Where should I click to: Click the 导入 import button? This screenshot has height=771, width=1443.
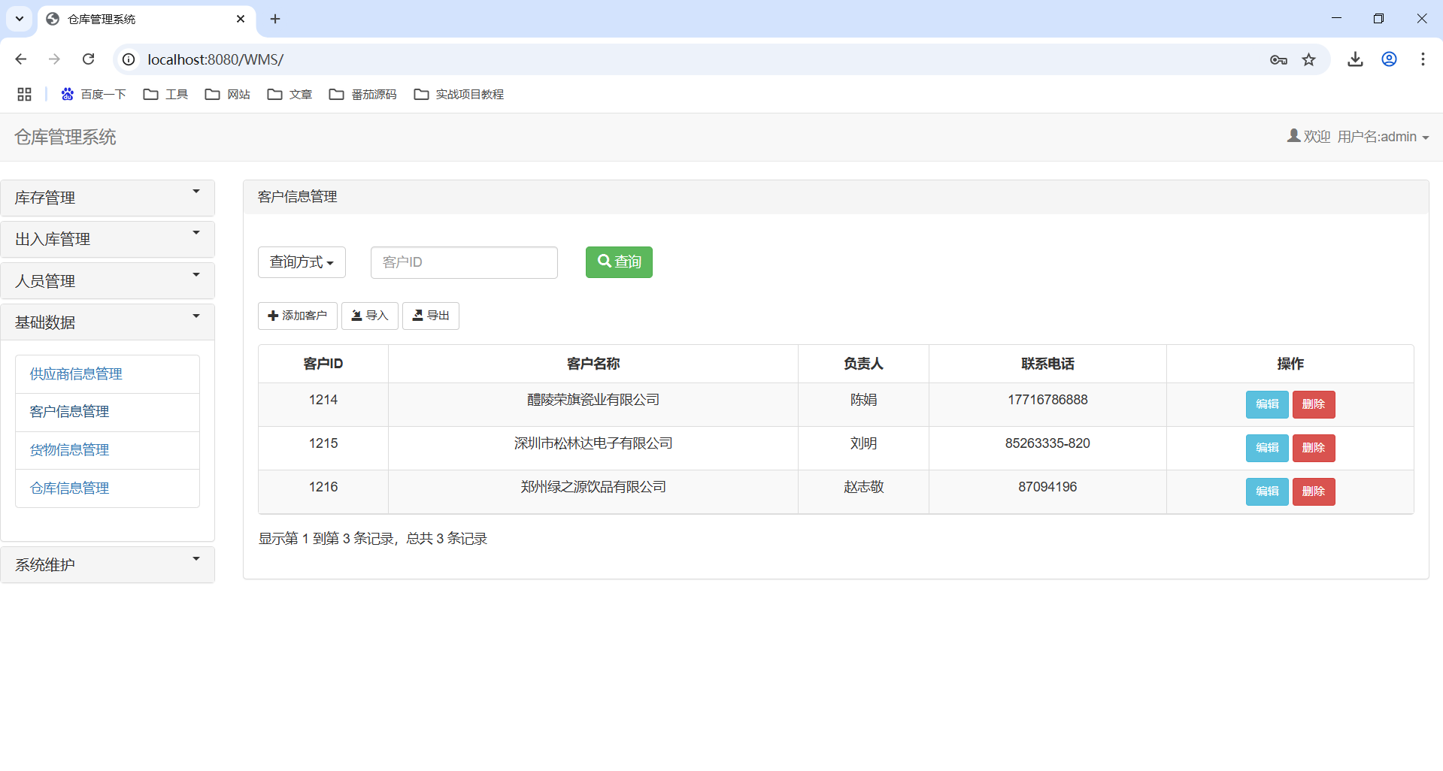point(369,316)
